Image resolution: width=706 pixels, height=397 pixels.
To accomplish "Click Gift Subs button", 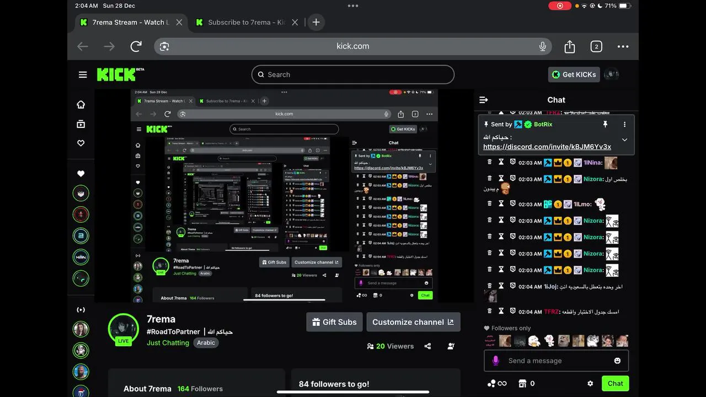I will click(334, 322).
